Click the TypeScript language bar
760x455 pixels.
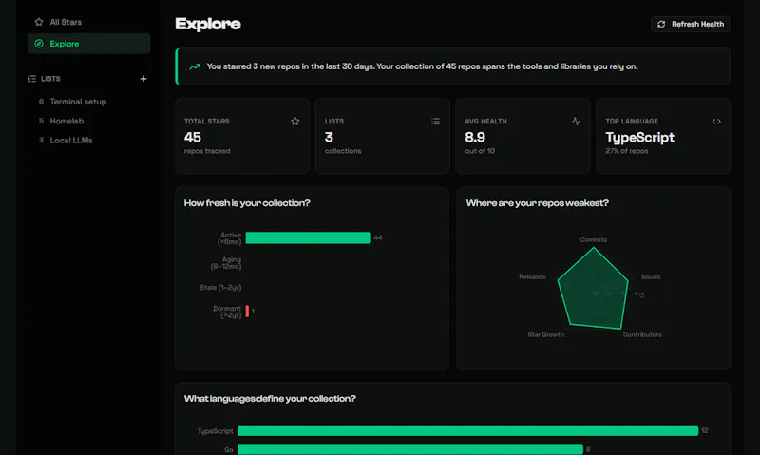tap(467, 430)
